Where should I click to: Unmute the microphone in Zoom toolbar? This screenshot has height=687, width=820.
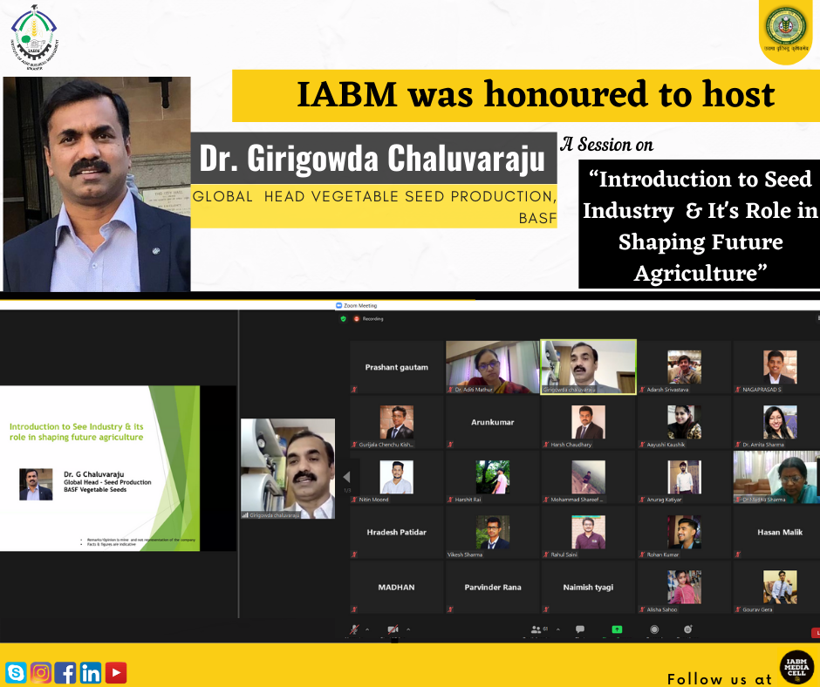(x=353, y=629)
